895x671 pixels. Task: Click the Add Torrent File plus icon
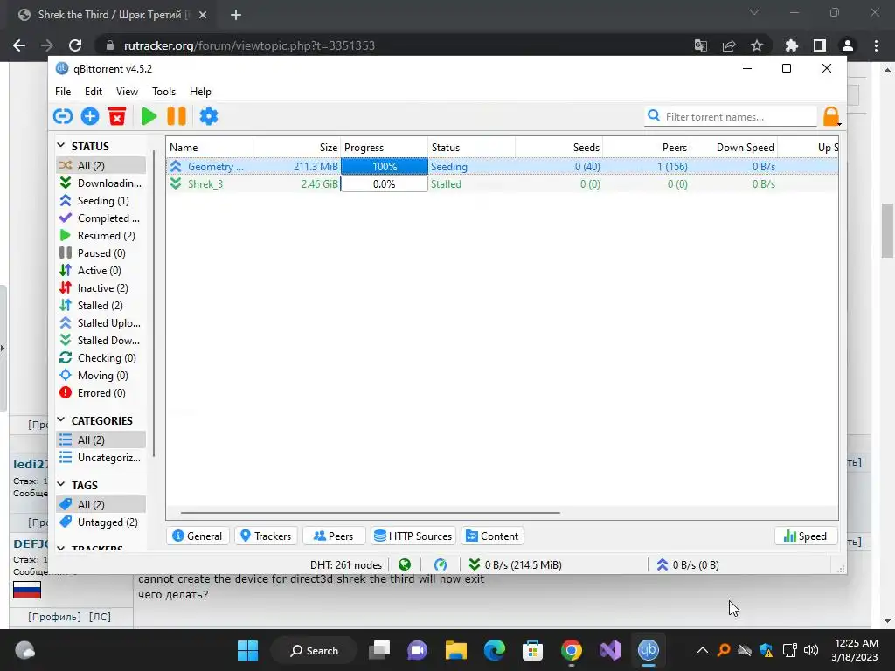[x=90, y=116]
